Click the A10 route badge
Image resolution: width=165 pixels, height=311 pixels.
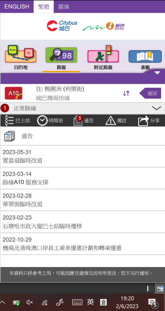click(14, 93)
